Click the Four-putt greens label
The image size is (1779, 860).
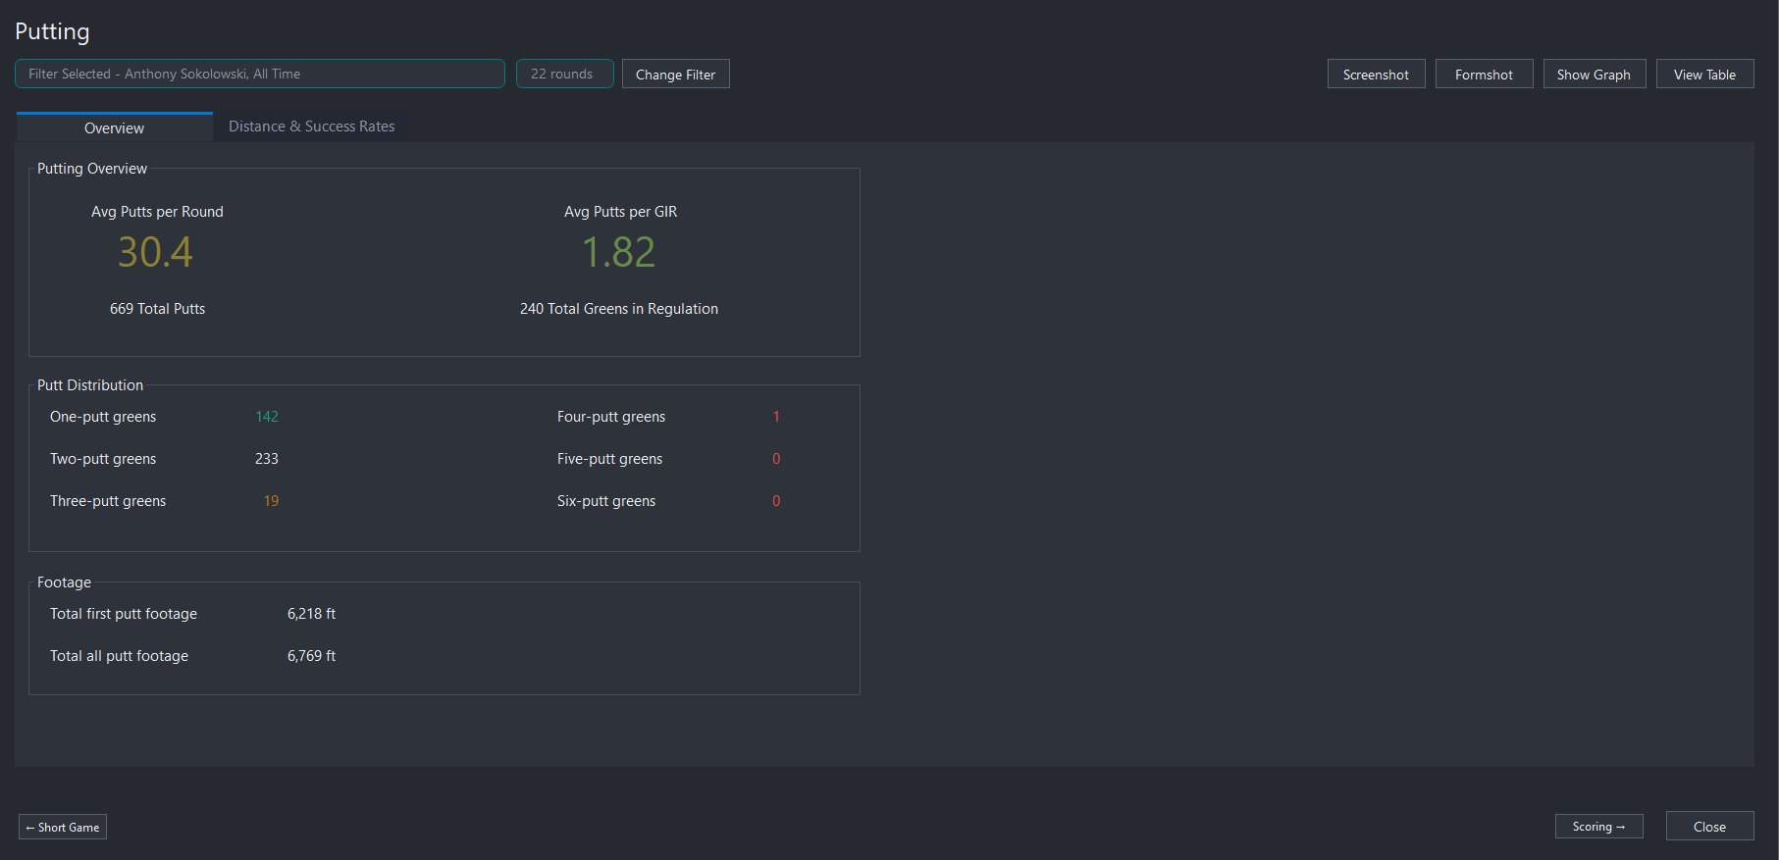point(611,417)
